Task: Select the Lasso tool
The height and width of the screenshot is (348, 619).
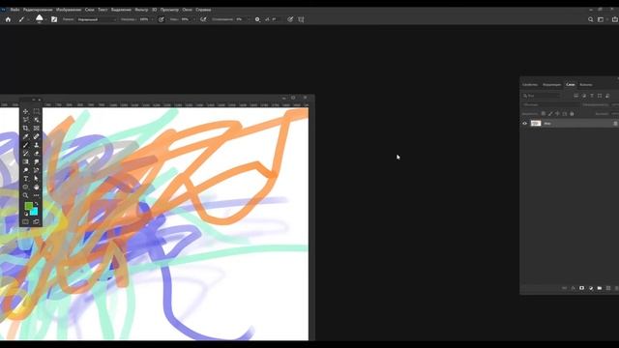Action: 26,120
